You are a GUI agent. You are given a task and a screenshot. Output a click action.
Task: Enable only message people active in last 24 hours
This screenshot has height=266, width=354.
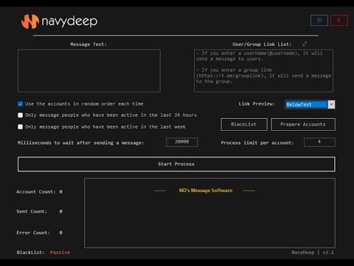(21, 115)
